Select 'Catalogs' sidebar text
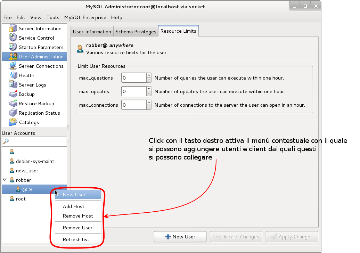 [29, 122]
